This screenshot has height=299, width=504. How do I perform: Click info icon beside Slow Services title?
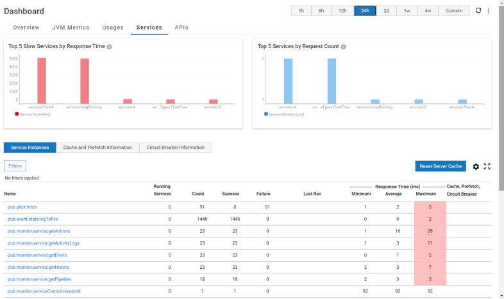pyautogui.click(x=110, y=47)
